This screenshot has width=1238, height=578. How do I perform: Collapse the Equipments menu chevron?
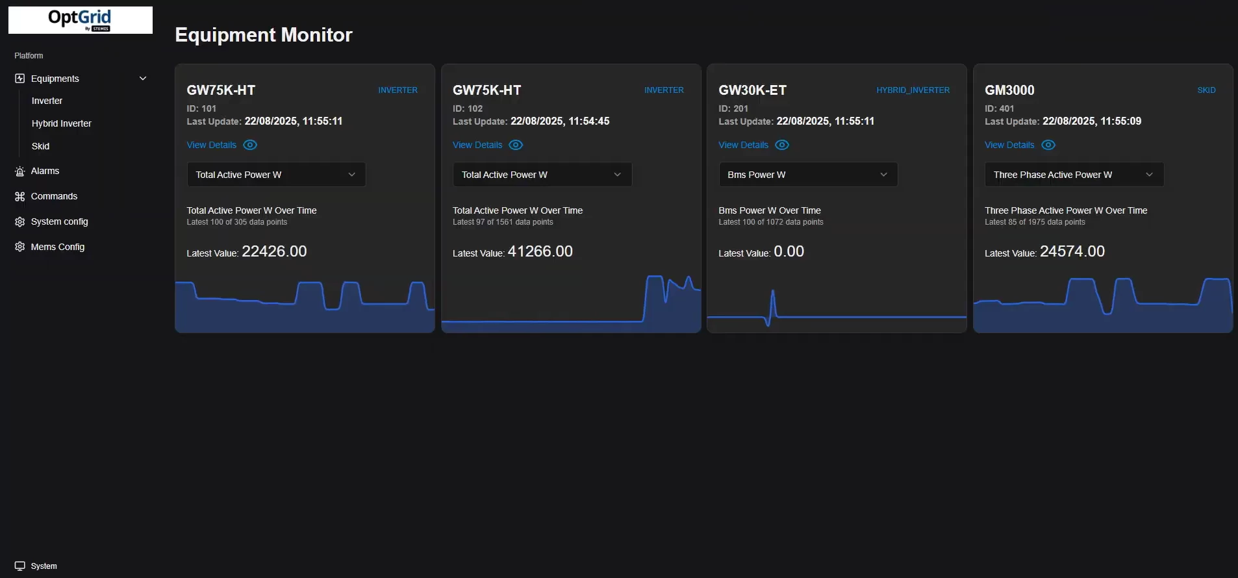(143, 79)
